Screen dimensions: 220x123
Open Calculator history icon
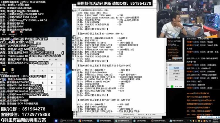click(x=63, y=44)
